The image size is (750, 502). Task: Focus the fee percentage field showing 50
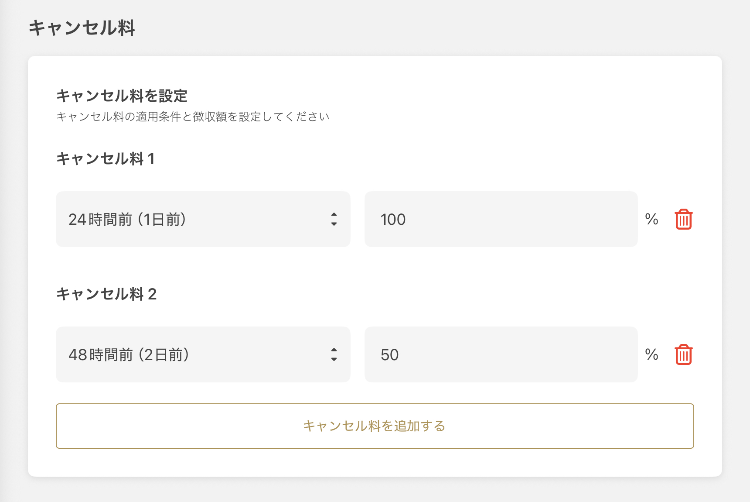pos(501,354)
